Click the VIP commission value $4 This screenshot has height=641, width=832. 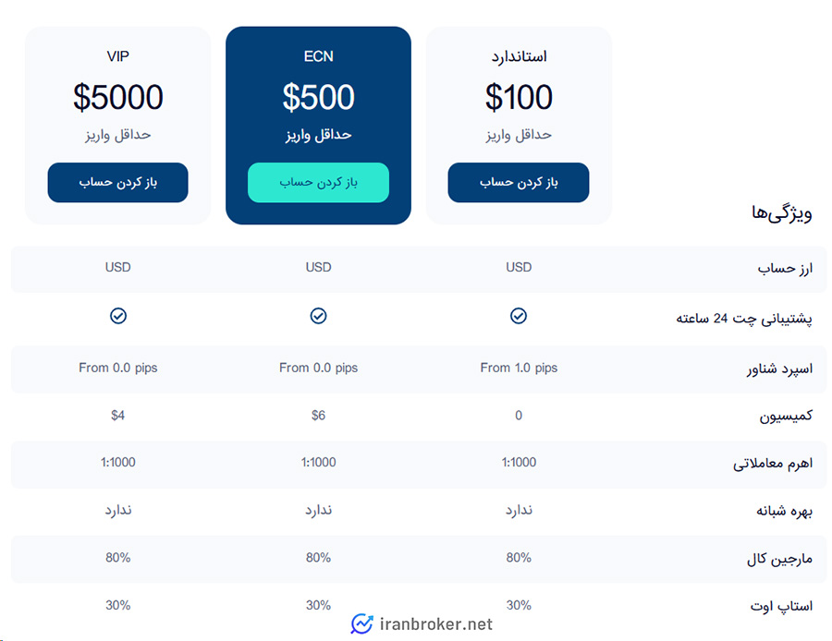117,416
